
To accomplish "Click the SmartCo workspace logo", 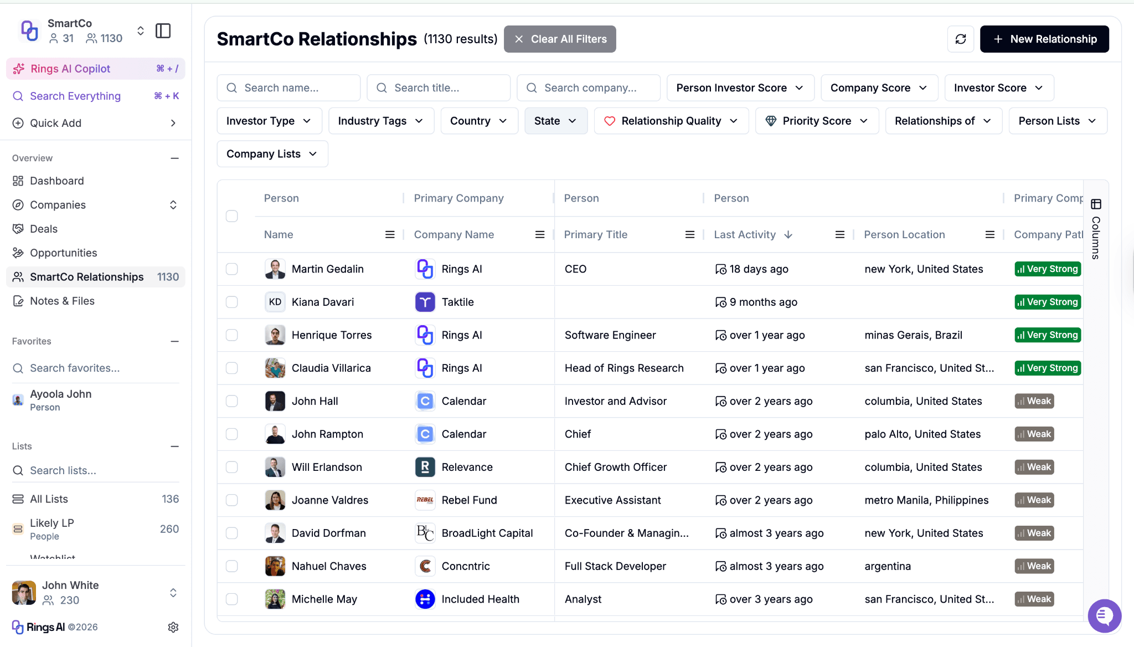I will coord(29,30).
